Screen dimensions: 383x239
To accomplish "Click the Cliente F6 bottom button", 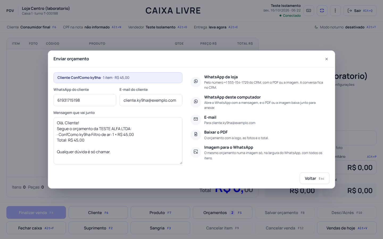I will tap(98, 212).
